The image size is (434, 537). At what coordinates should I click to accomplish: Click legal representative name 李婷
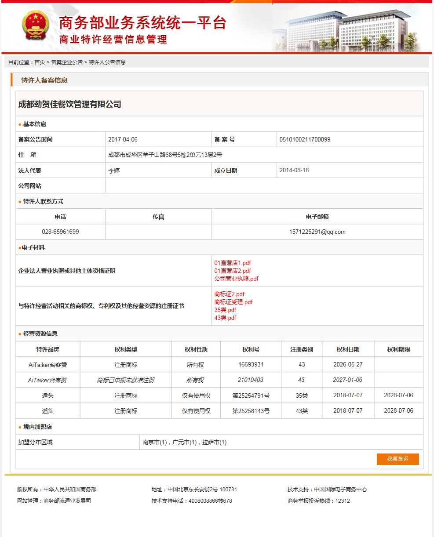(114, 171)
